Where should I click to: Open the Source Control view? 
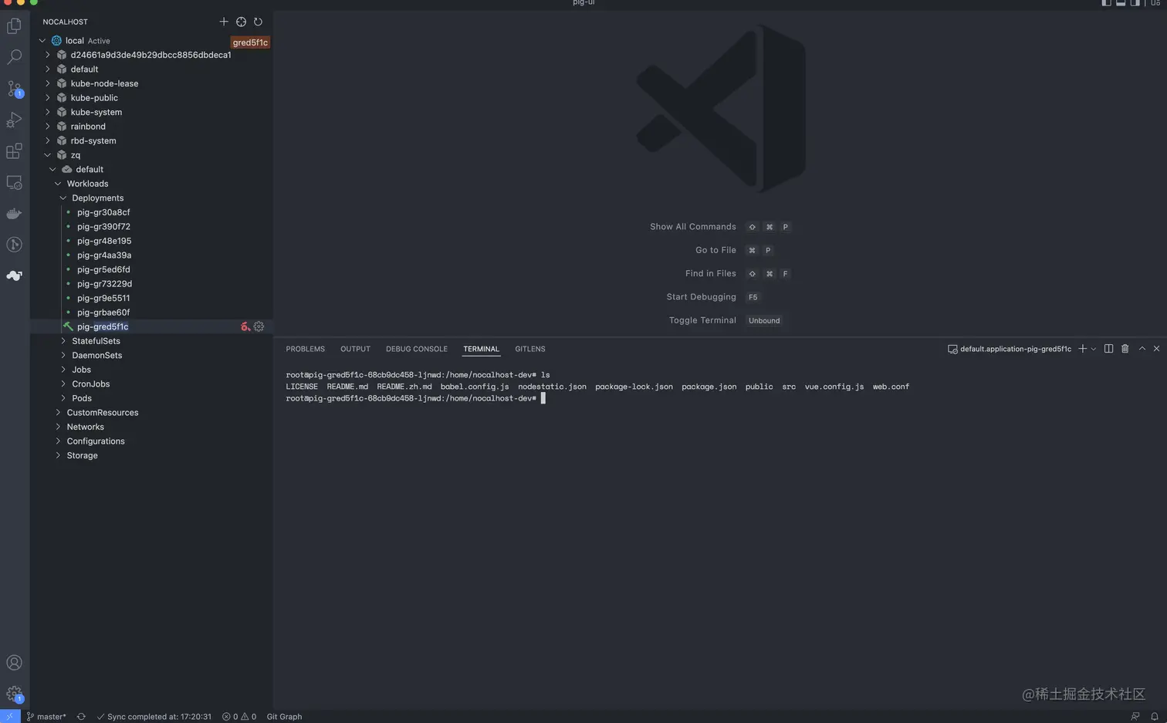(x=14, y=89)
